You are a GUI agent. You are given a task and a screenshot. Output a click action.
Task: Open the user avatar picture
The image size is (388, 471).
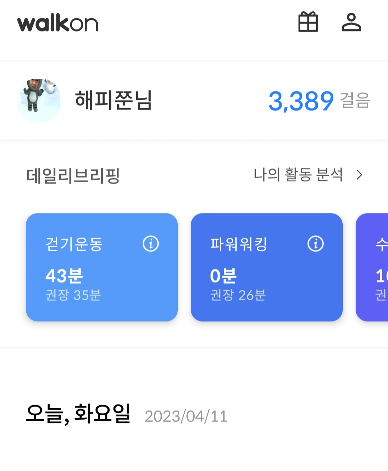pos(39,100)
